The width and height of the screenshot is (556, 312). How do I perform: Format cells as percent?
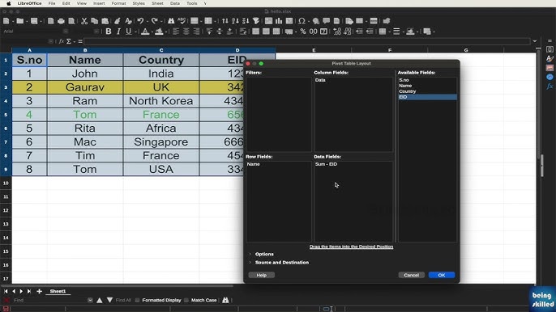tap(303, 32)
